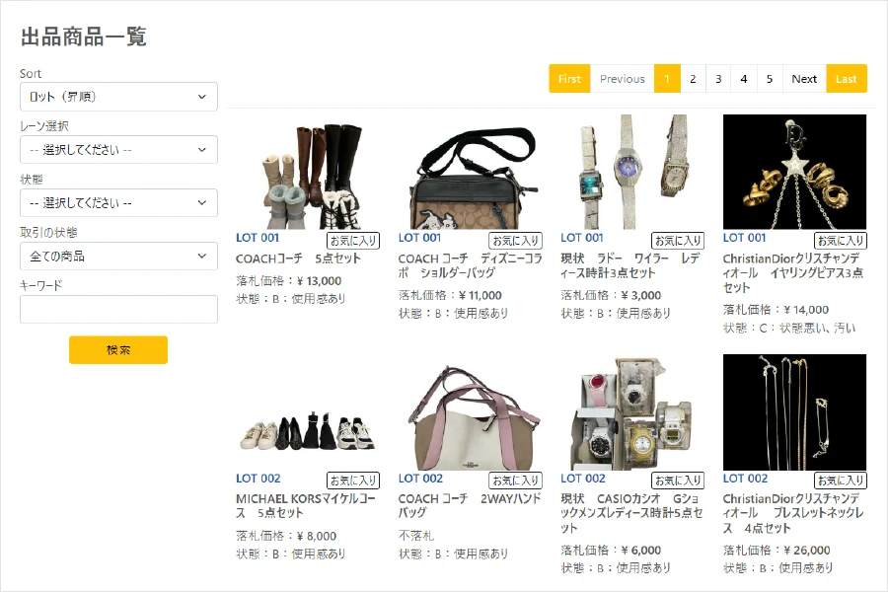This screenshot has width=888, height=592.
Task: Open the Rado watches thumbnail image
Action: pyautogui.click(x=632, y=173)
